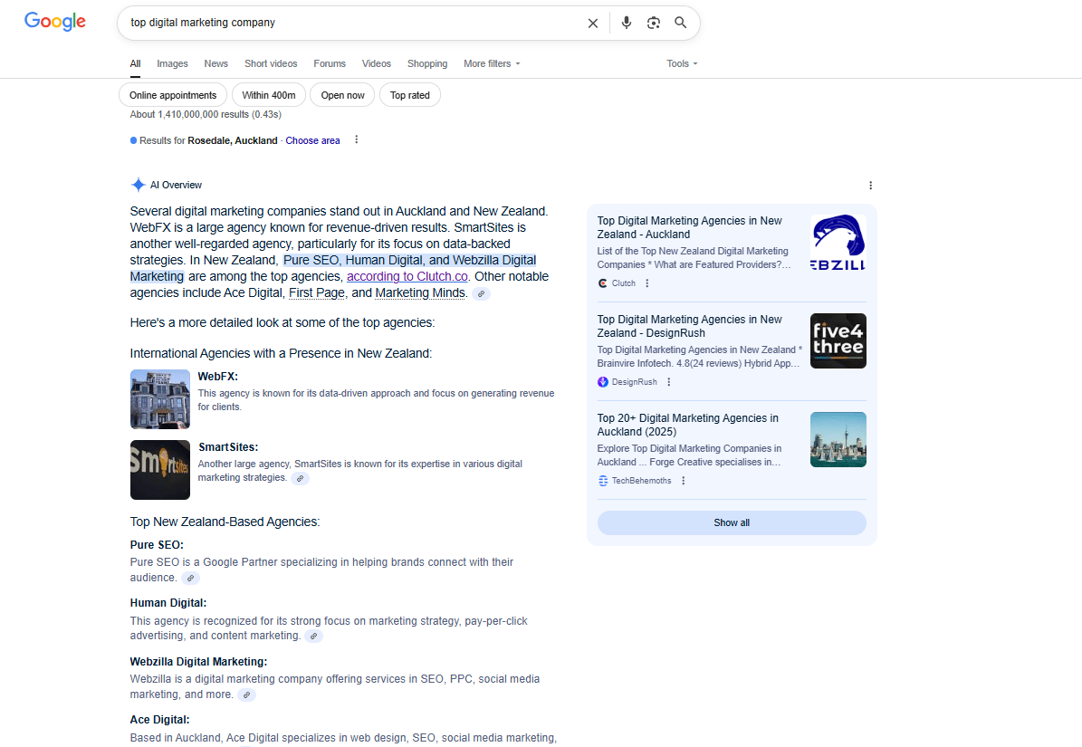This screenshot has width=1082, height=747.
Task: Click the Clutch source favicon
Action: (x=602, y=283)
